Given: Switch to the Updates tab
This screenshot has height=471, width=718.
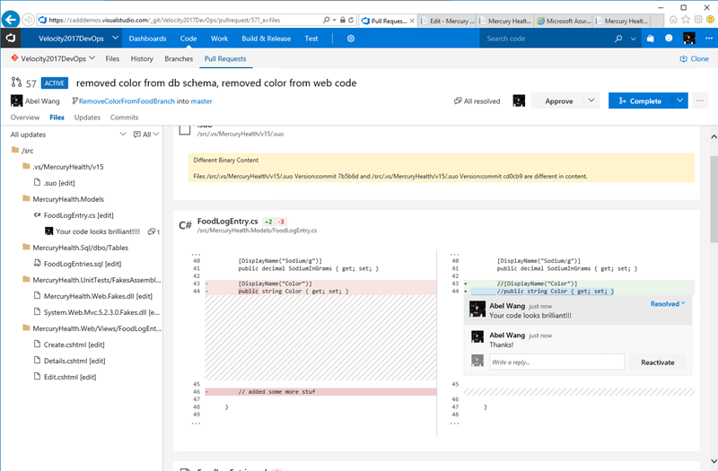Looking at the screenshot, I should [87, 118].
